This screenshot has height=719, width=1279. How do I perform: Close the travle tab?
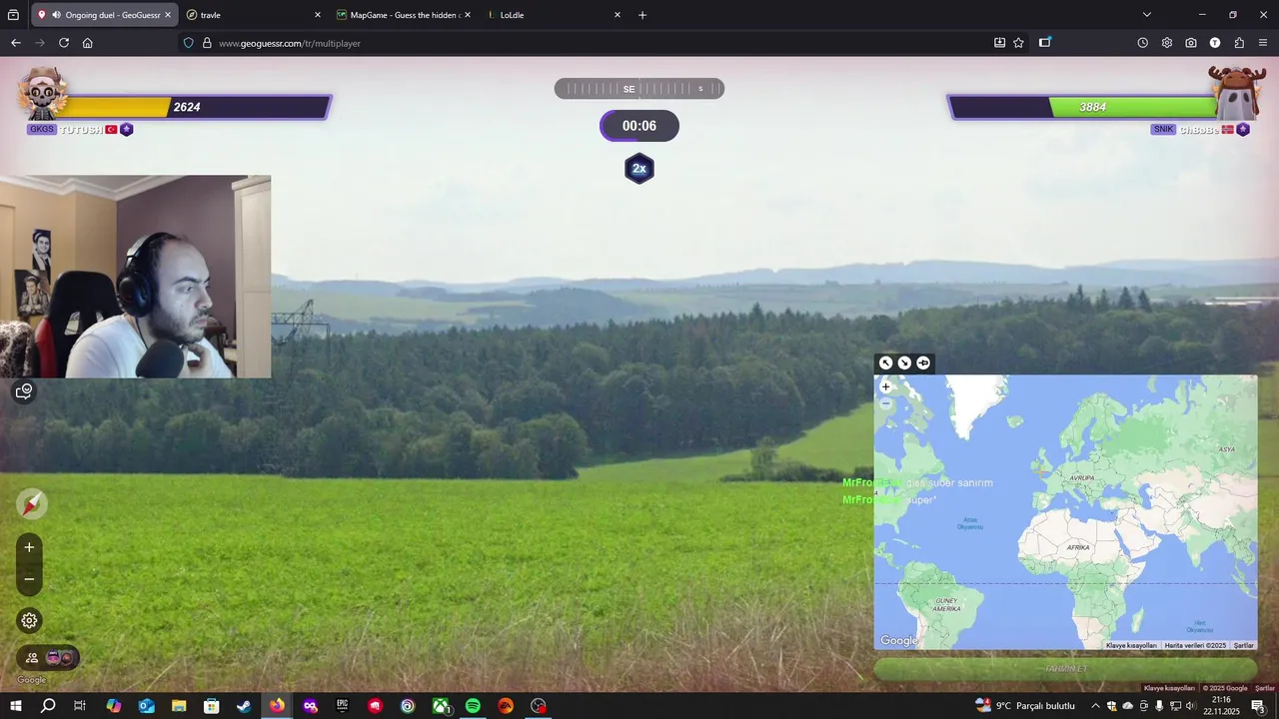[318, 15]
